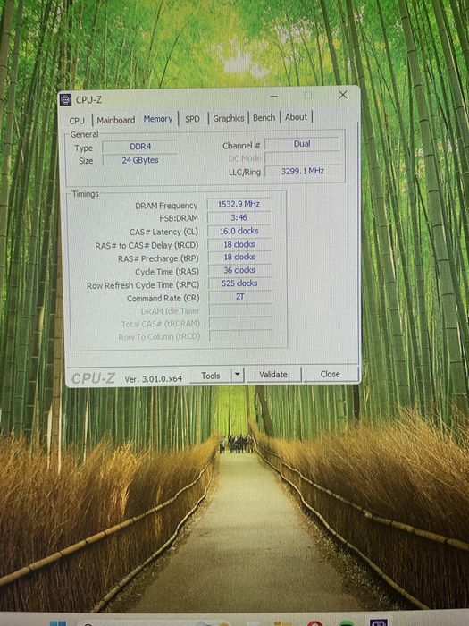Click the DRAM Frequency label
The width and height of the screenshot is (469, 626).
click(x=166, y=206)
